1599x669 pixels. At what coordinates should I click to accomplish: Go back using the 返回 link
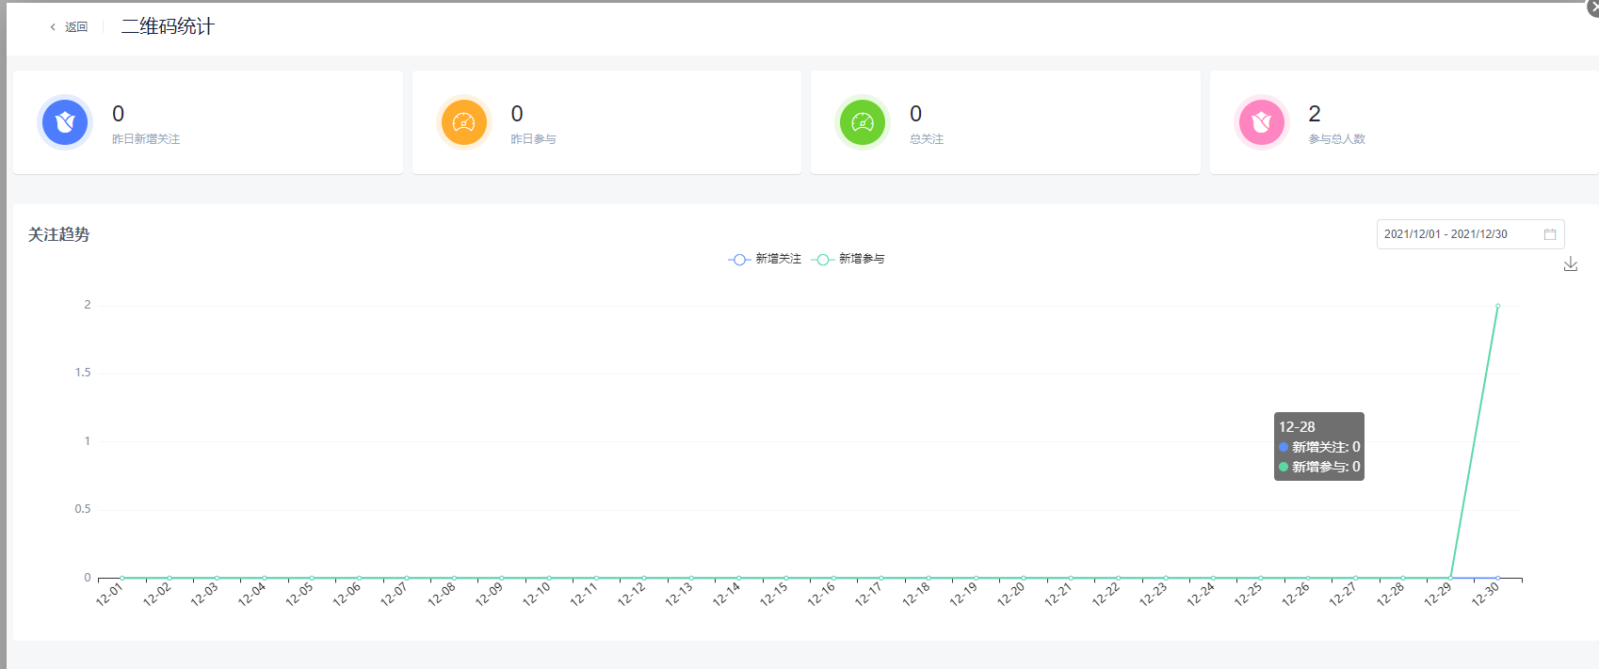[x=76, y=27]
